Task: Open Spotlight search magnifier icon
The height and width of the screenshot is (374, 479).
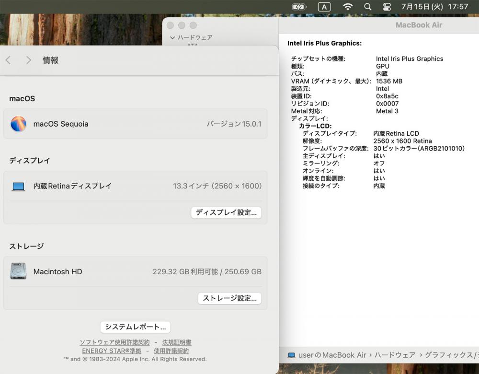Action: 368,7
